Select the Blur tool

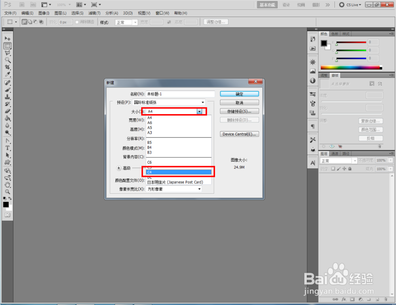(8, 125)
